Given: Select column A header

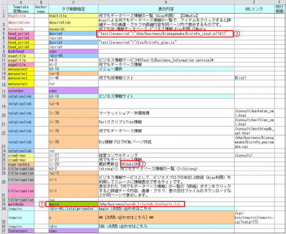Looking at the screenshot, I should click(x=21, y=2).
